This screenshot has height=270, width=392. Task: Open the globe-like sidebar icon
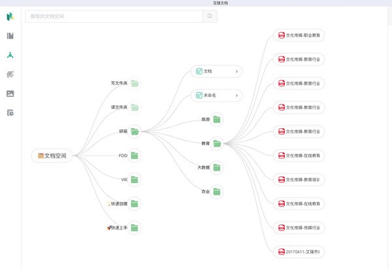pyautogui.click(x=10, y=75)
